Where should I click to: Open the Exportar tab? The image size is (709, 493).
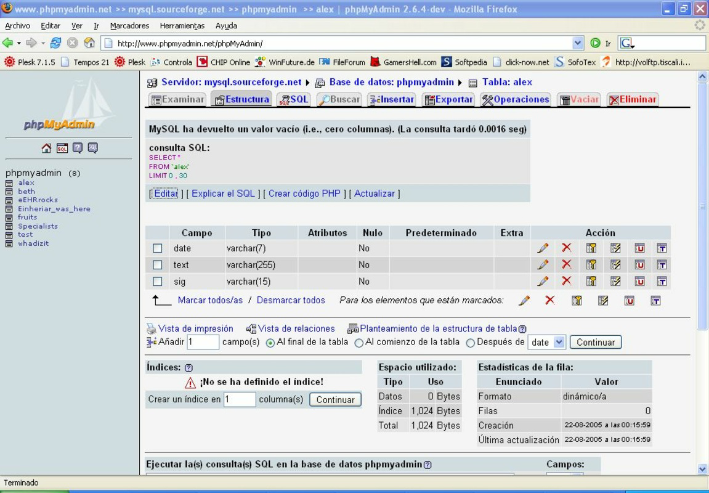[448, 99]
